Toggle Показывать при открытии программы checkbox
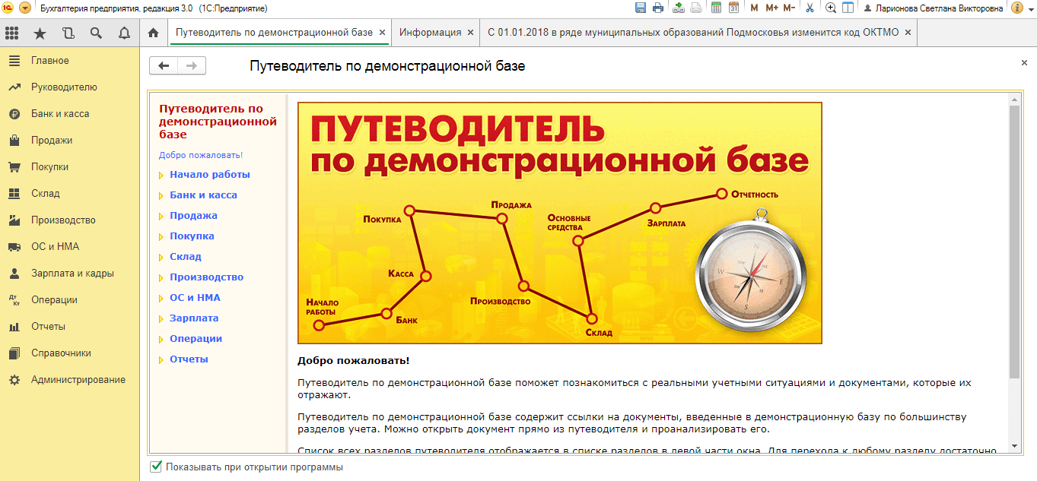Viewport: 1037px width, 481px height. tap(157, 467)
